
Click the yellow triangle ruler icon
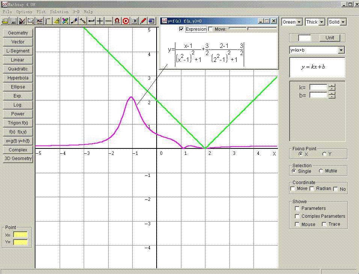57,21
